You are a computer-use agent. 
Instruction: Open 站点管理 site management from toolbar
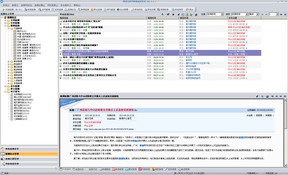123,9
